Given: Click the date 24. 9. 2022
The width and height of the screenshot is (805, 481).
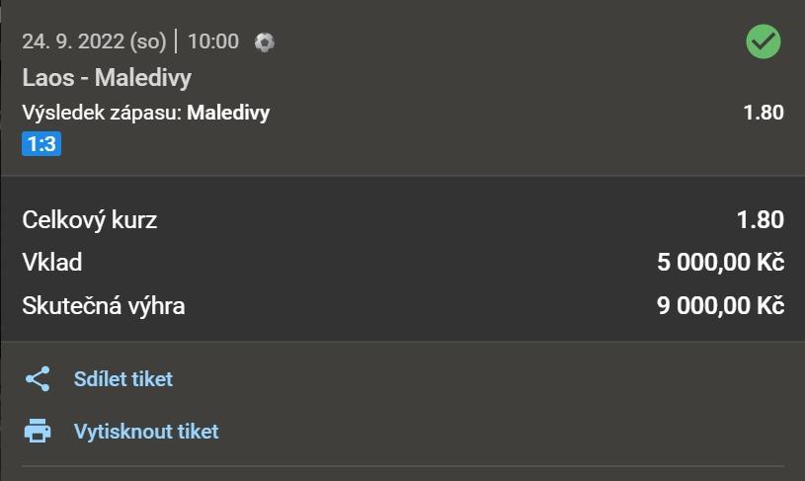Looking at the screenshot, I should point(71,41).
